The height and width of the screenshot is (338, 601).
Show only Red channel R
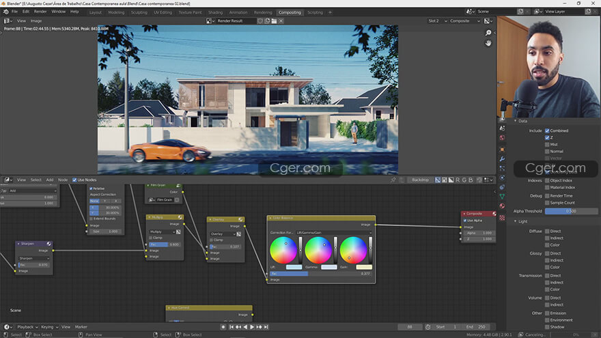tap(458, 180)
